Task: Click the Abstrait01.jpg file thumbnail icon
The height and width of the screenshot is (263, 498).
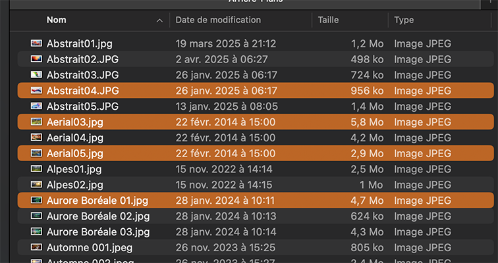Action: point(36,43)
